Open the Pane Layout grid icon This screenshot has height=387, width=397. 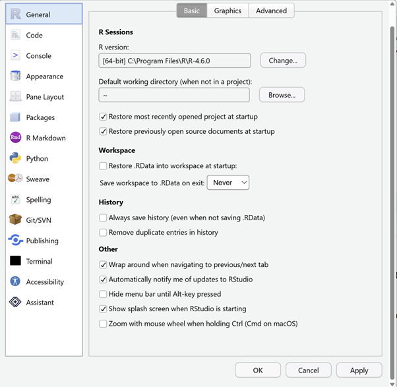[15, 96]
